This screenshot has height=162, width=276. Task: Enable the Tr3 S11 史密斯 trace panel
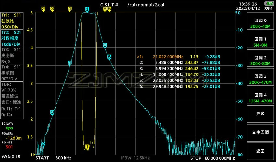pos(12,55)
